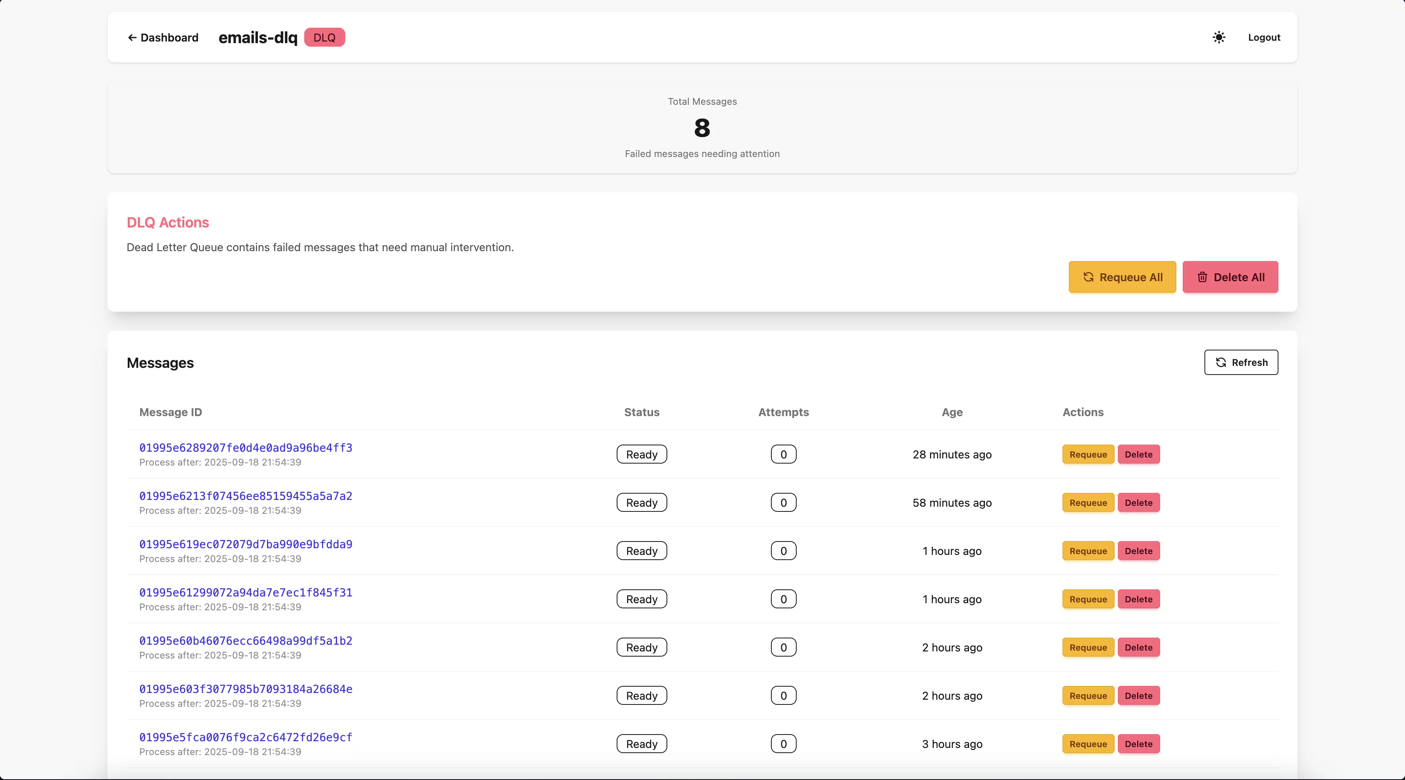This screenshot has width=1405, height=780.
Task: Delete the message from 3 hours ago
Action: point(1138,744)
